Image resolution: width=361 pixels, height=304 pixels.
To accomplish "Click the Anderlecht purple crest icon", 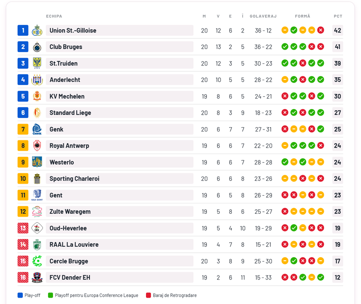I will (x=37, y=80).
